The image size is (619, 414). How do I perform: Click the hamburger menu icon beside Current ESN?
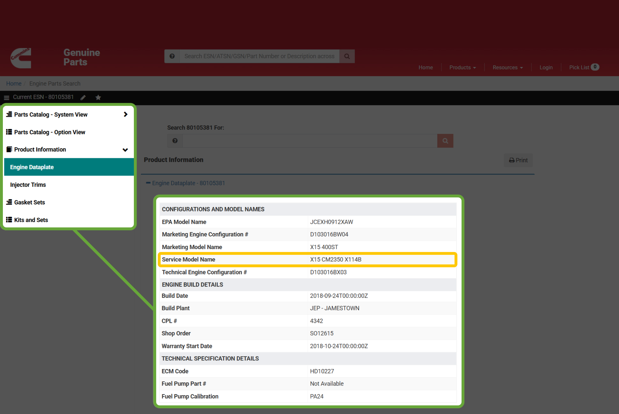click(x=6, y=98)
